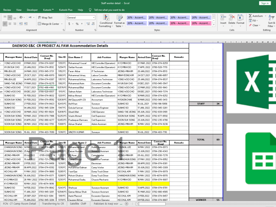Click the Insert Cells icon
Viewport: 276px width, 207px height.
223,17
